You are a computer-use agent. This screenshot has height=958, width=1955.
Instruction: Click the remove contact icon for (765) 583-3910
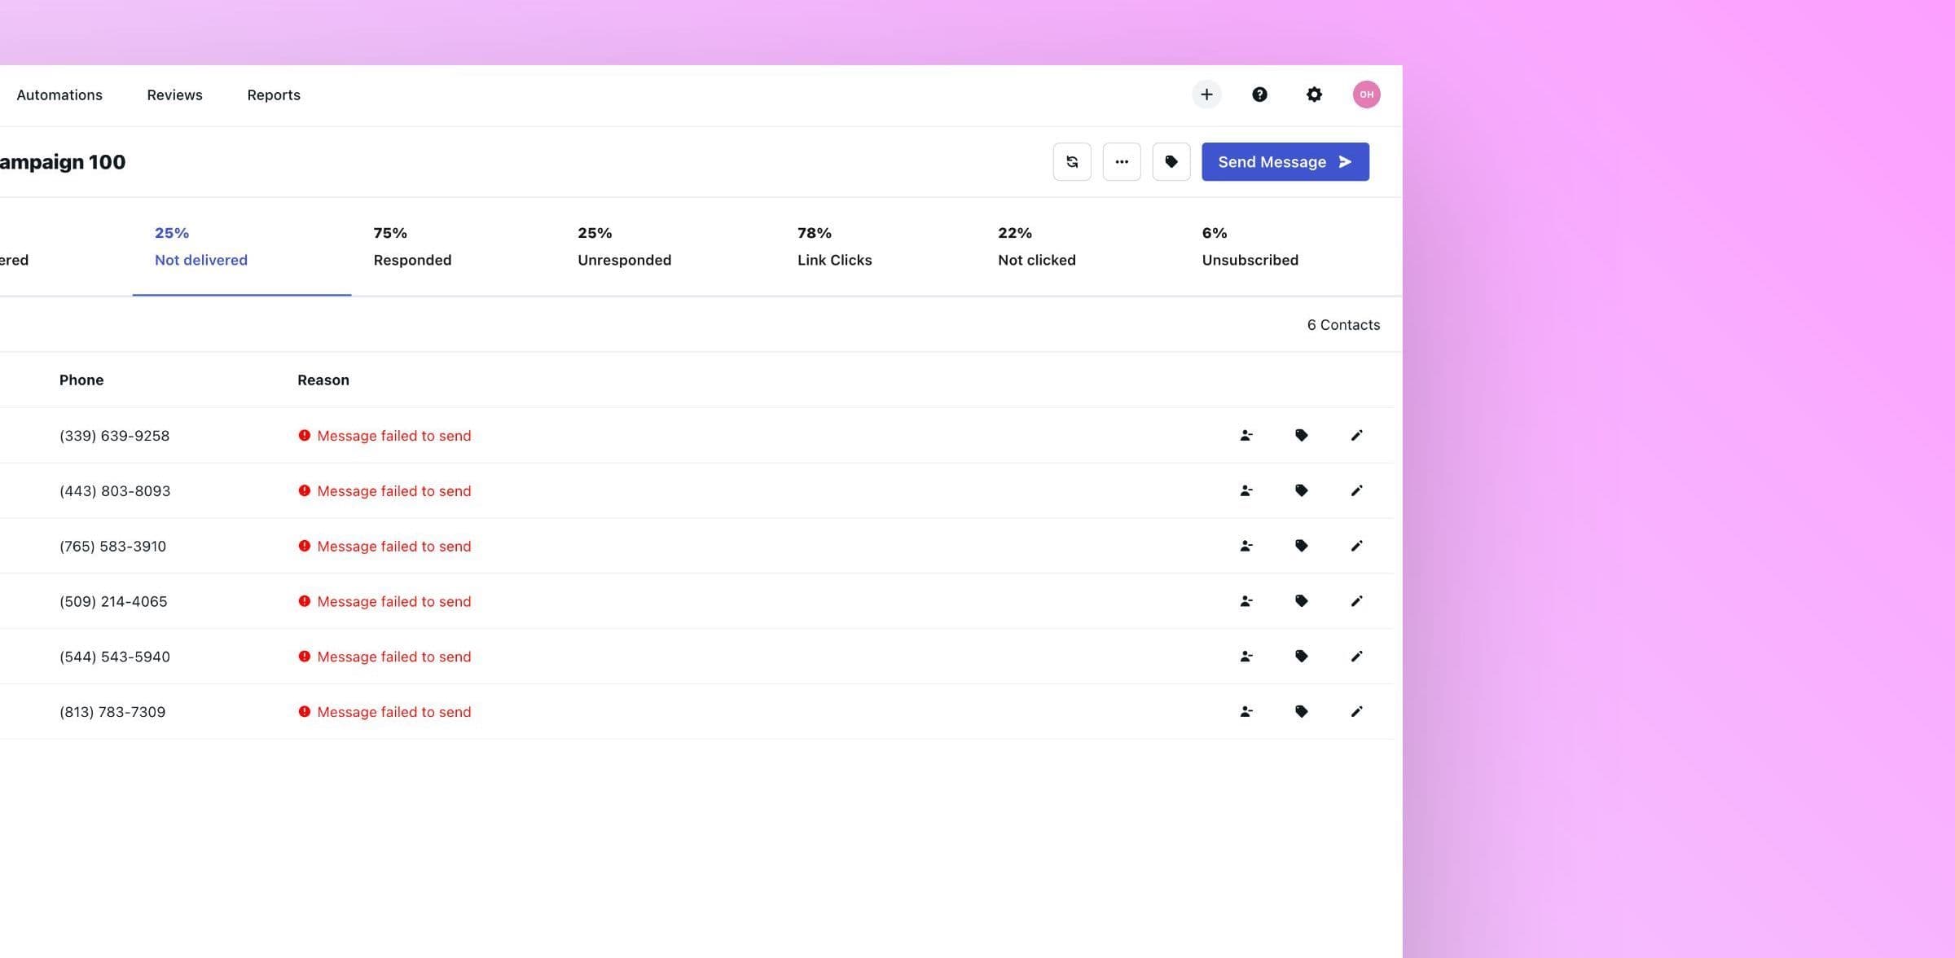pyautogui.click(x=1246, y=546)
